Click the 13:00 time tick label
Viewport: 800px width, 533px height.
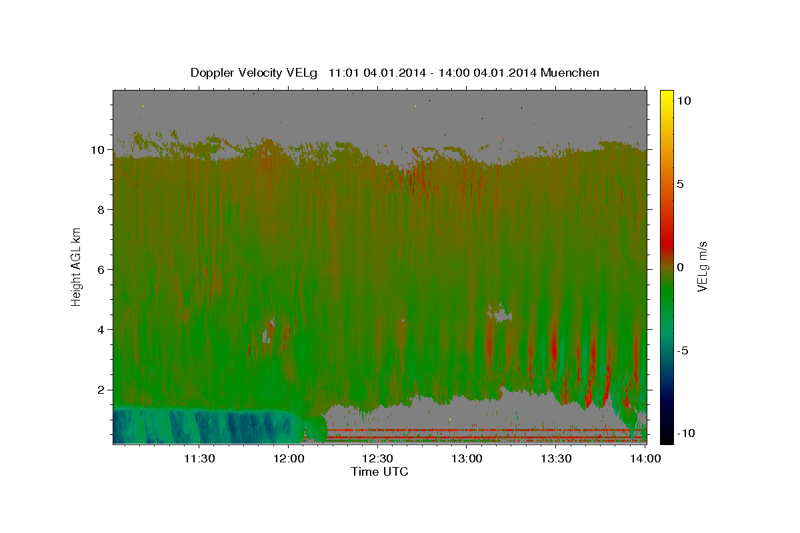467,458
